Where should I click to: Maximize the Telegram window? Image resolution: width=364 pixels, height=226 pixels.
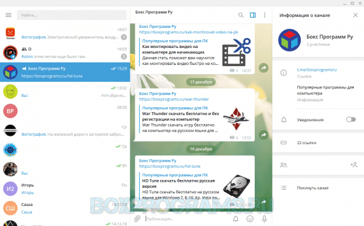(x=352, y=3)
